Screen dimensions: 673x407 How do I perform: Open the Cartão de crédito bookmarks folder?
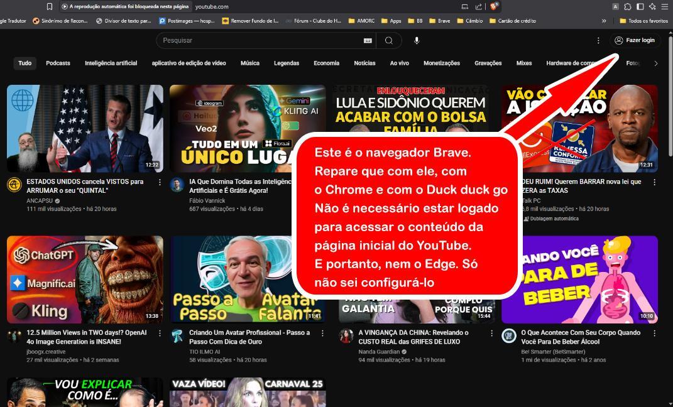[513, 21]
